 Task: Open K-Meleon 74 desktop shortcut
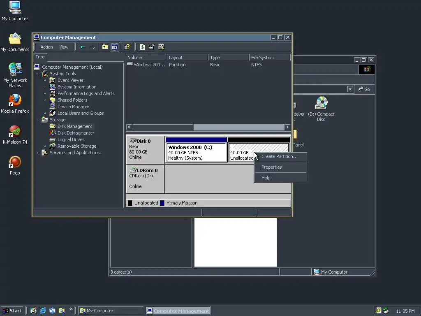[15, 135]
